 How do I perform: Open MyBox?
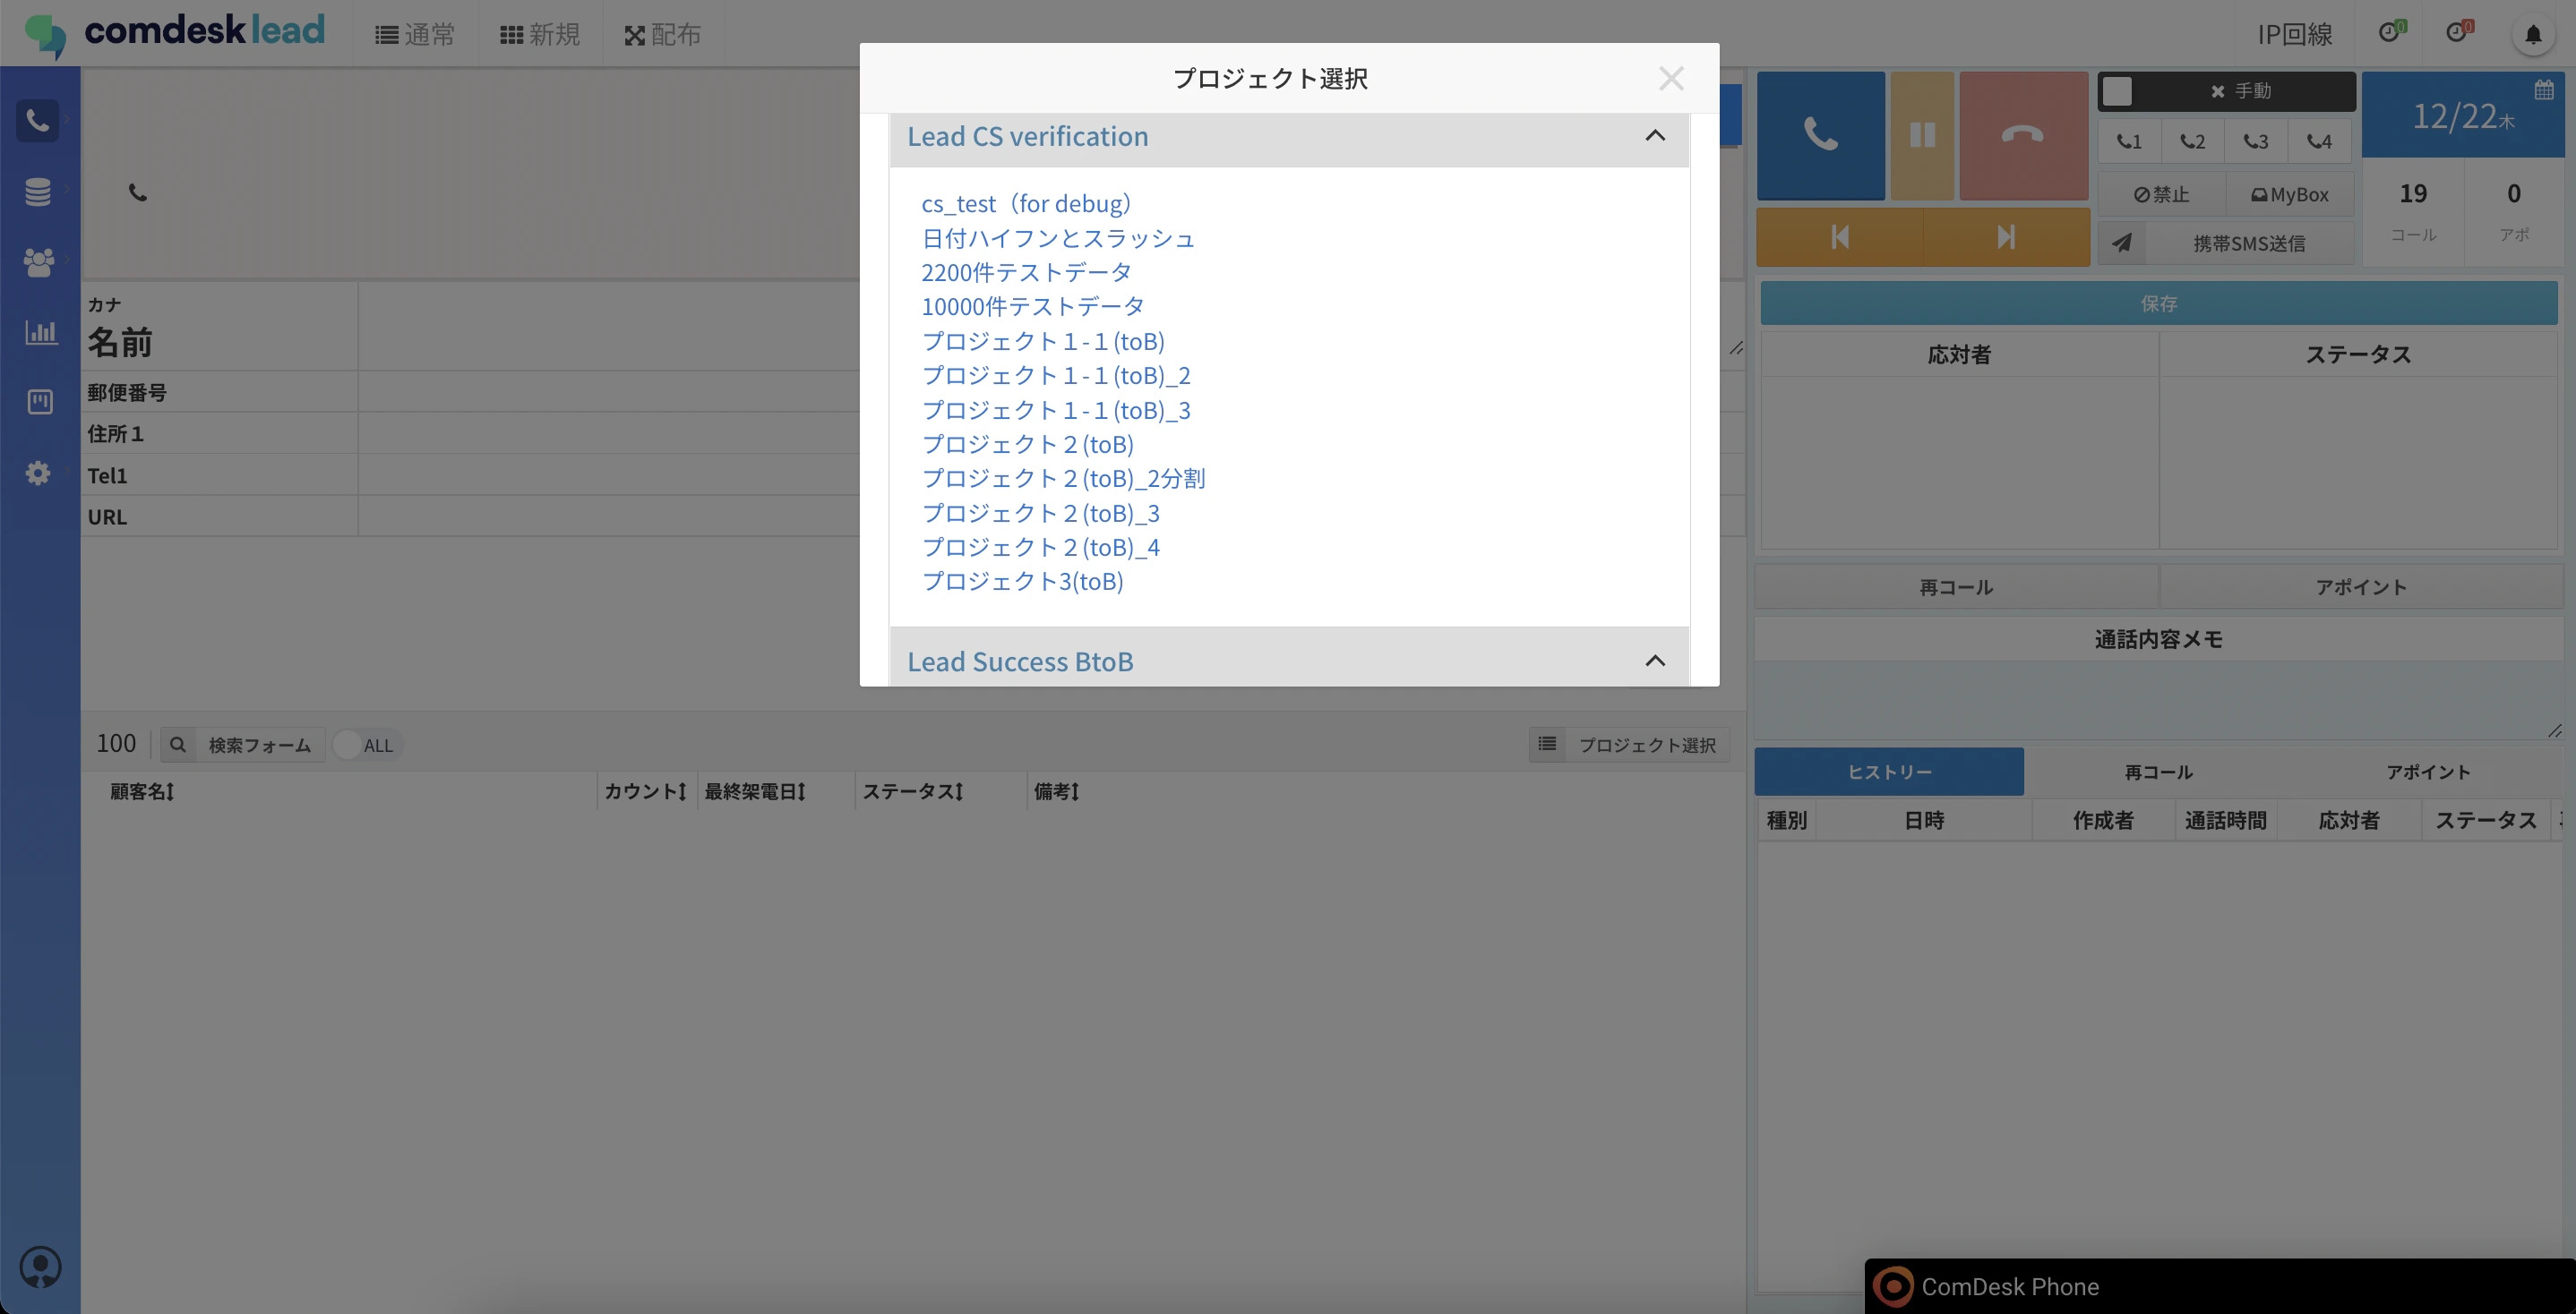click(2289, 194)
